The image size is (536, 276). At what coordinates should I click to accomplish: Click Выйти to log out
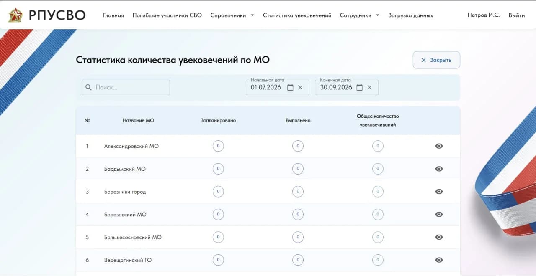(517, 15)
